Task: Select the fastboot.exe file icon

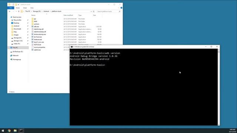Action: 32,40
